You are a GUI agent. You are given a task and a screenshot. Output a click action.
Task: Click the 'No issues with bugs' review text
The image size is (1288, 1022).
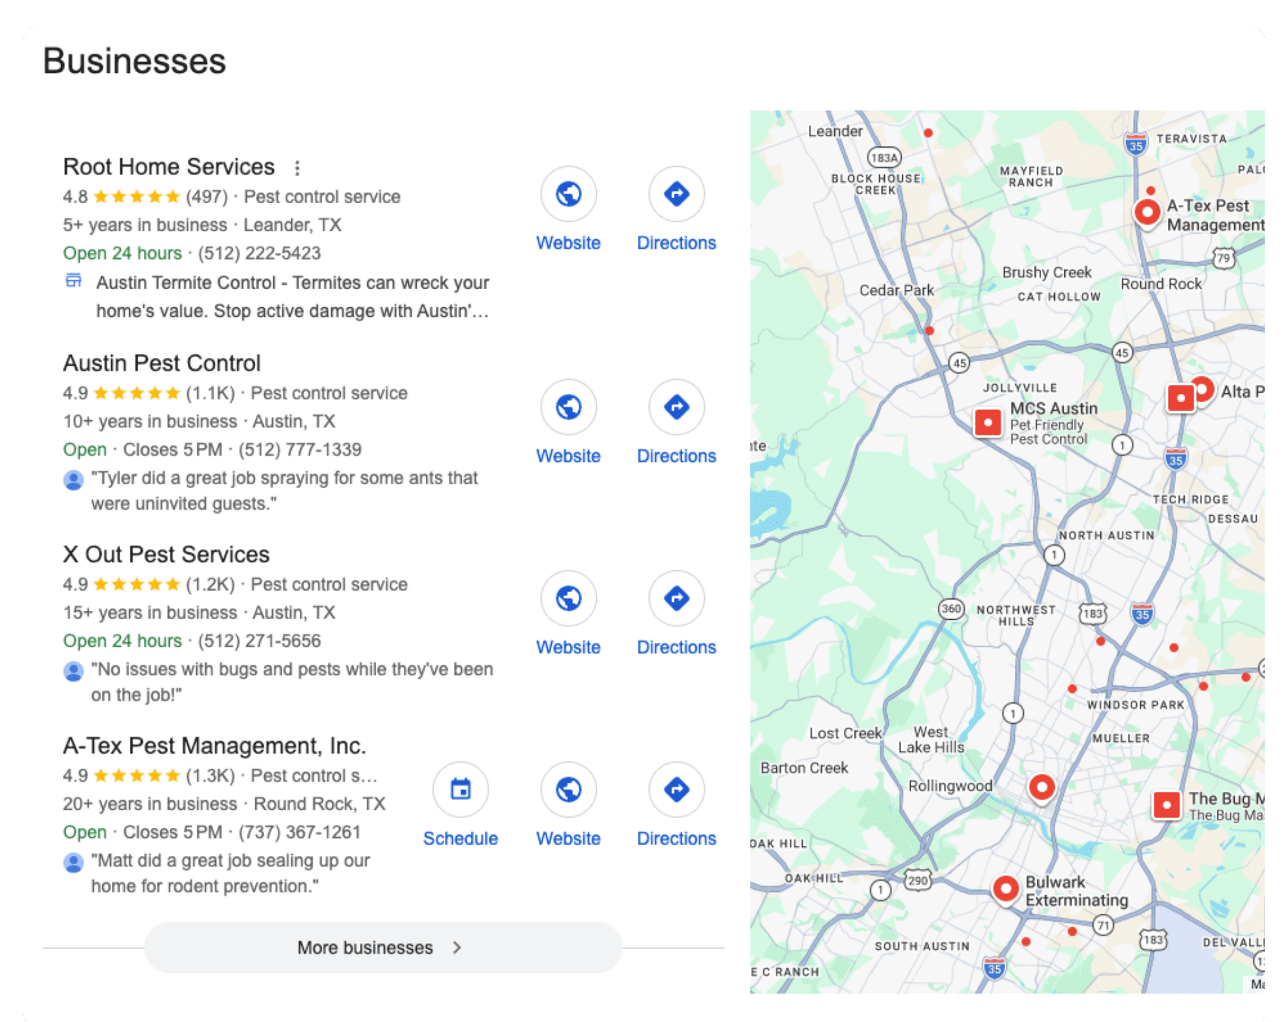pyautogui.click(x=292, y=682)
